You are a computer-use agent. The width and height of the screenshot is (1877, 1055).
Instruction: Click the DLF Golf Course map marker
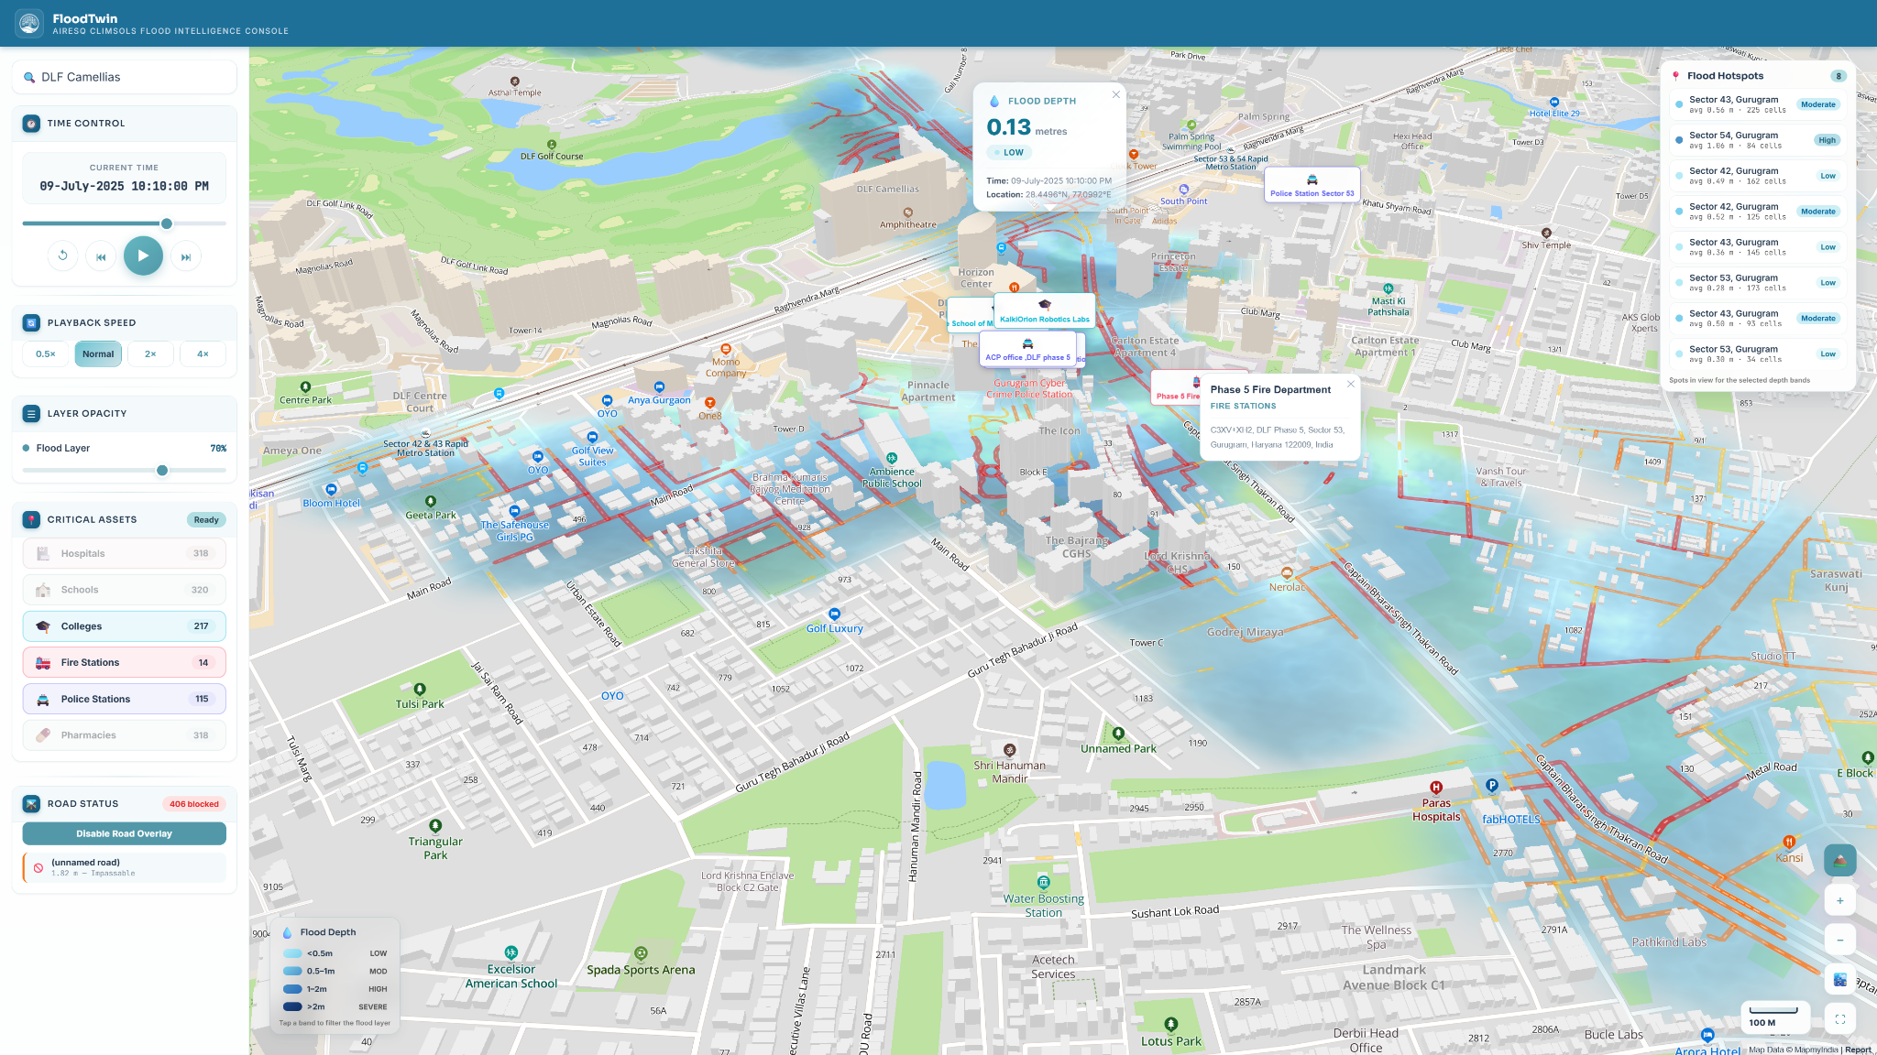552,145
